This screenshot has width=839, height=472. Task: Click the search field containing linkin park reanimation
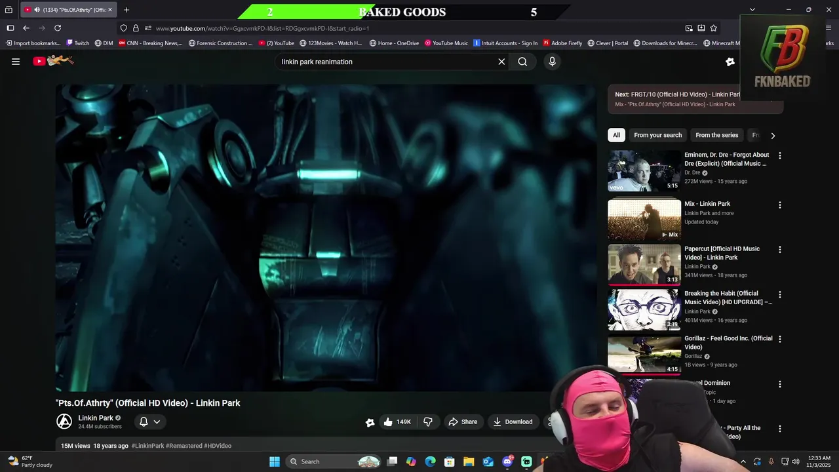coord(387,62)
